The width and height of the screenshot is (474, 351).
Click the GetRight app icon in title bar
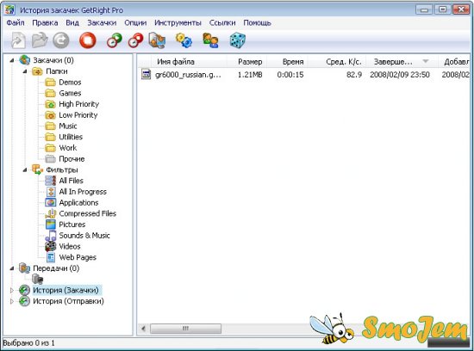click(9, 9)
